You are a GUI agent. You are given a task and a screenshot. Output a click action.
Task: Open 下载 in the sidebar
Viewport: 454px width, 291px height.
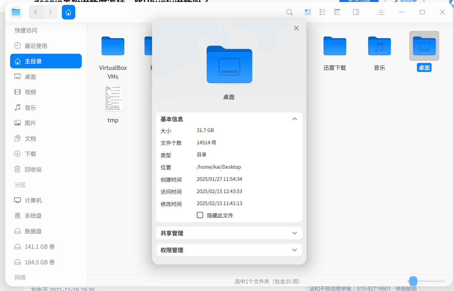(x=46, y=154)
